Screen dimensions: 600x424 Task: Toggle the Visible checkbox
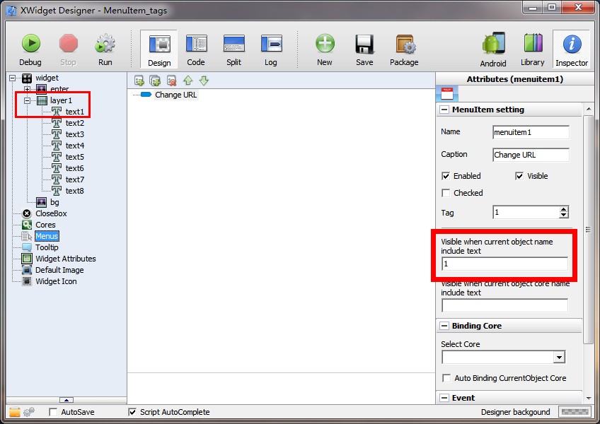click(x=519, y=176)
